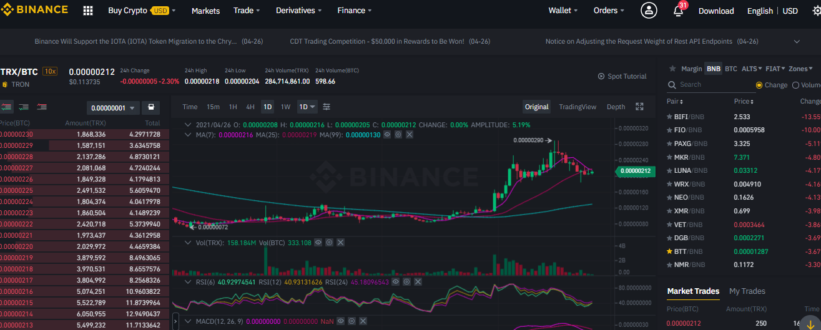Toggle visibility of MA indicator
The image size is (821, 330).
point(387,134)
